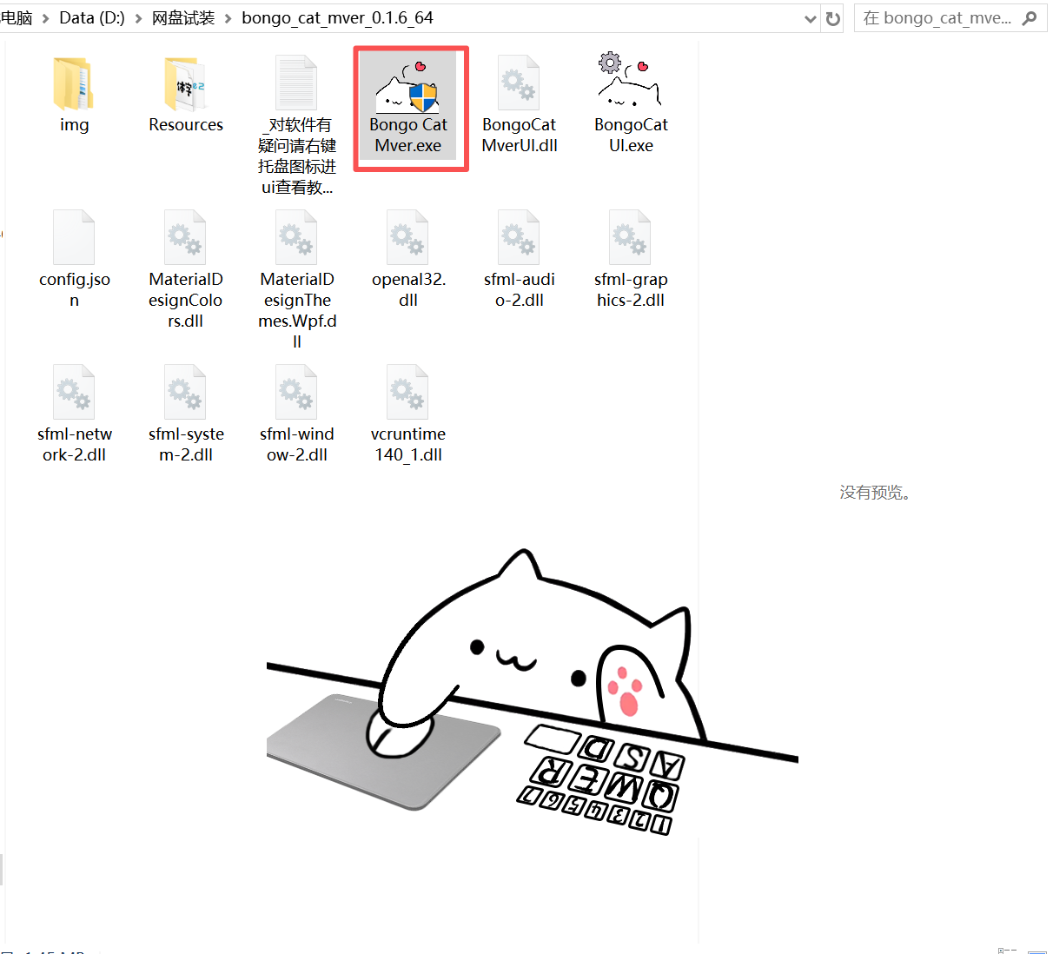Click the sfml-window-2.dll name label
Image resolution: width=1053 pixels, height=954 pixels.
297,445
